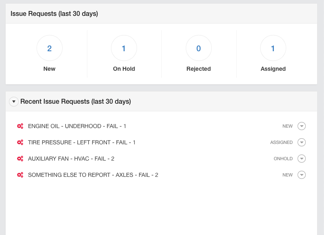The height and width of the screenshot is (235, 324).
Task: Open SOMETHING ELSE TO REPORT - AXLES issue
Action: pyautogui.click(x=93, y=175)
